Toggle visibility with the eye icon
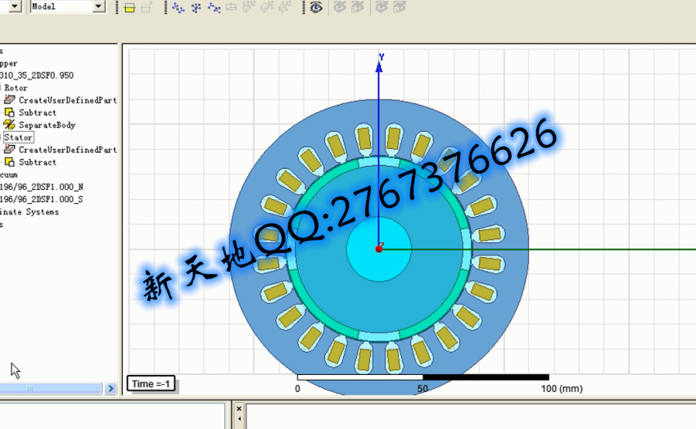Screen dimensions: 696x429 316,7
